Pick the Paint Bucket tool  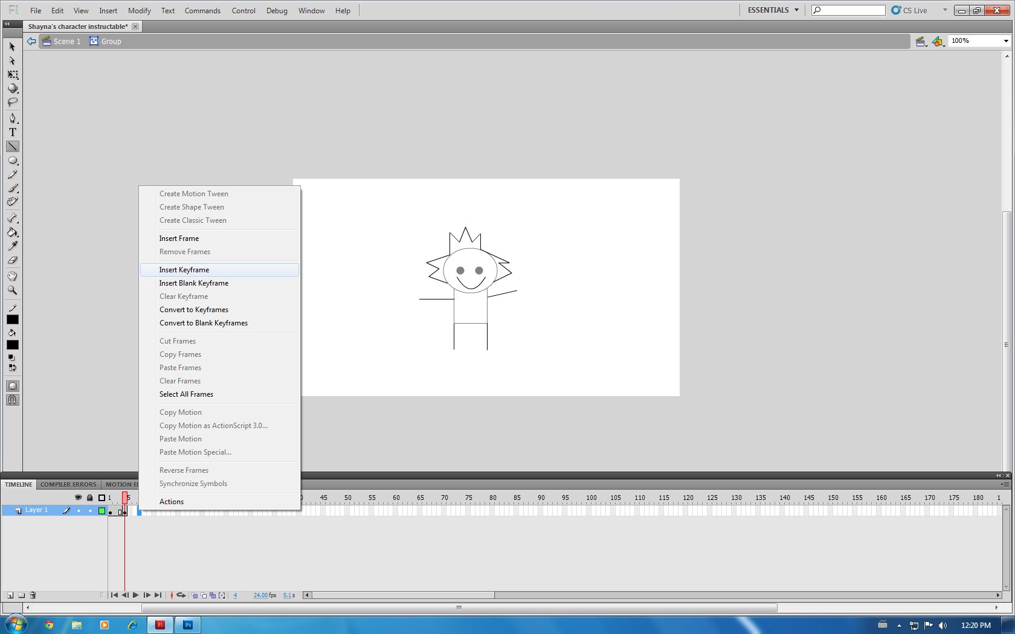coord(12,233)
